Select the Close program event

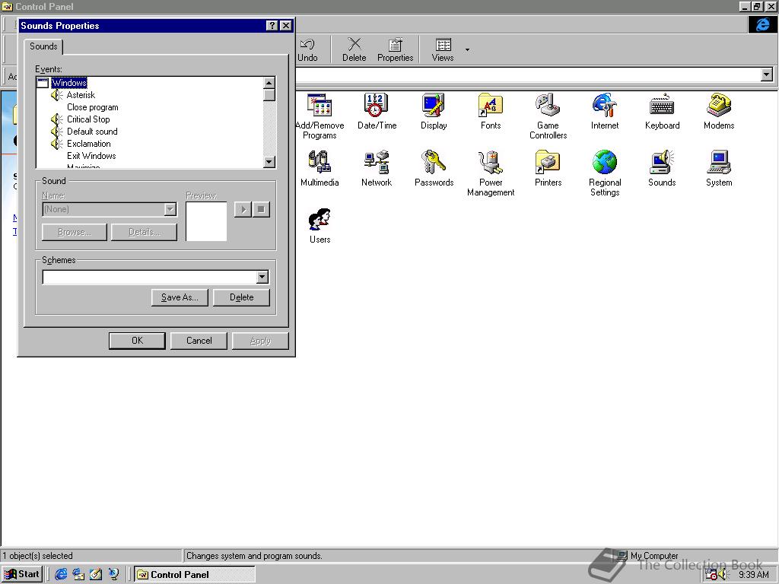(x=92, y=107)
